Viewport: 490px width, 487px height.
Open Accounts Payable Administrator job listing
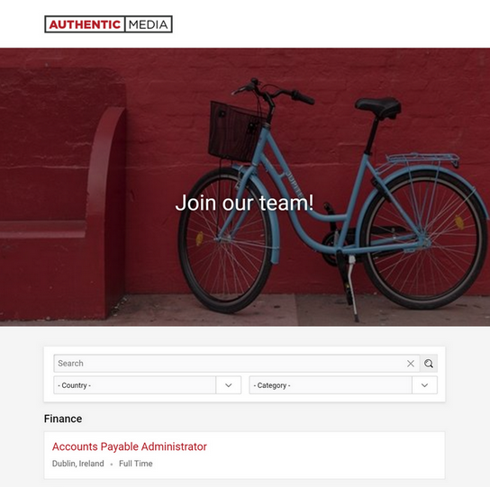pyautogui.click(x=130, y=446)
